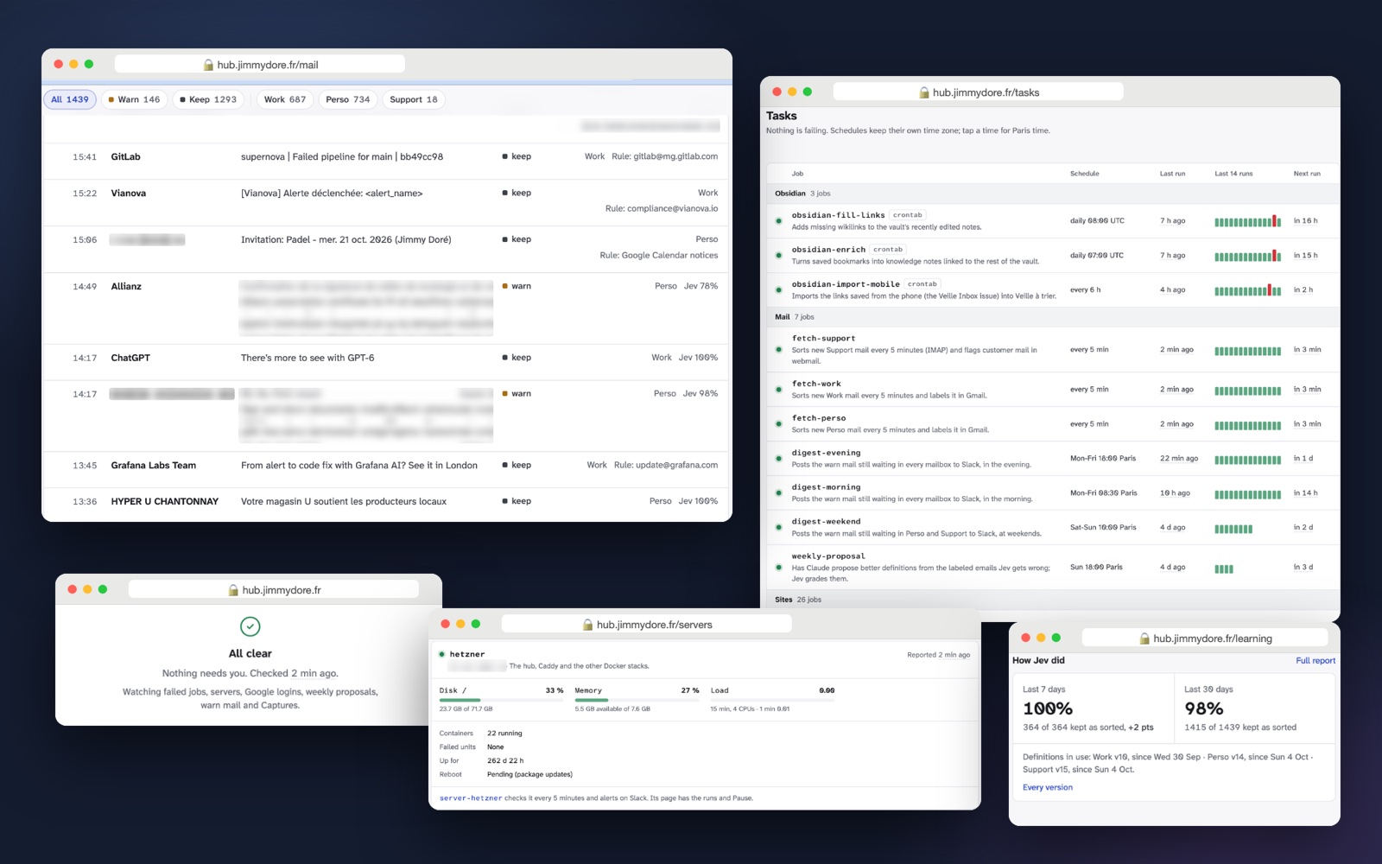1382x864 pixels.
Task: Click Mon-Fri 18:00 Paris schedule time
Action: tap(1103, 459)
